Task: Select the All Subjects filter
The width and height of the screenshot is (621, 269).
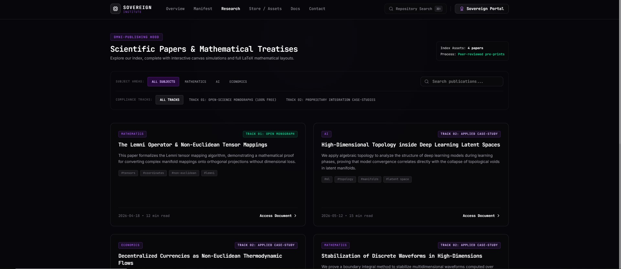Action: coord(163,82)
